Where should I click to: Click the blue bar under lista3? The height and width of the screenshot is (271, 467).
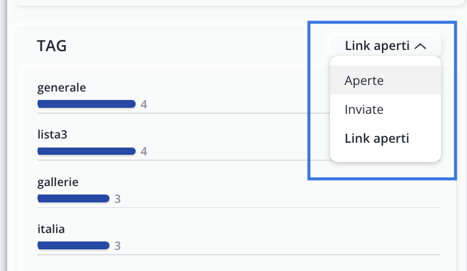pos(86,151)
